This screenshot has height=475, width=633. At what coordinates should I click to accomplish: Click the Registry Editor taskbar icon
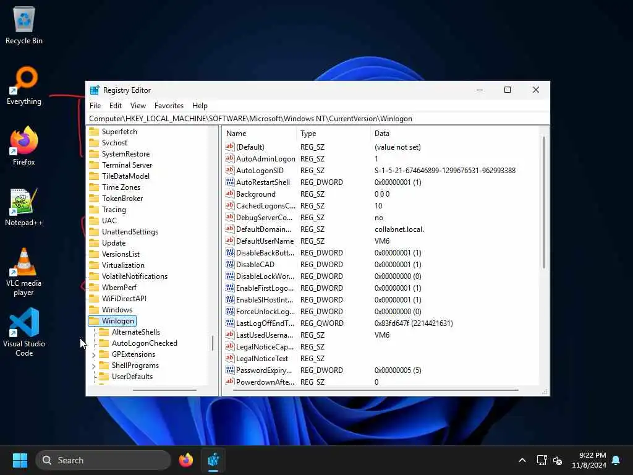coord(213,460)
